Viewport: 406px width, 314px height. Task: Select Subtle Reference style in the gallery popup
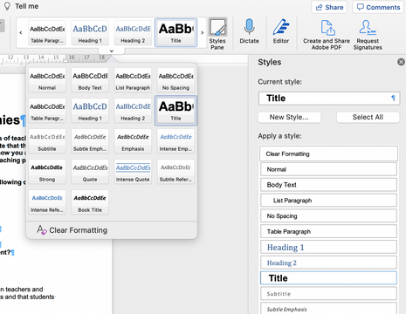(x=175, y=172)
